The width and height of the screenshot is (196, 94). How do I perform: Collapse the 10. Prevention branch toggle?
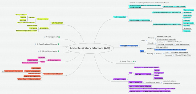coord(50,23)
